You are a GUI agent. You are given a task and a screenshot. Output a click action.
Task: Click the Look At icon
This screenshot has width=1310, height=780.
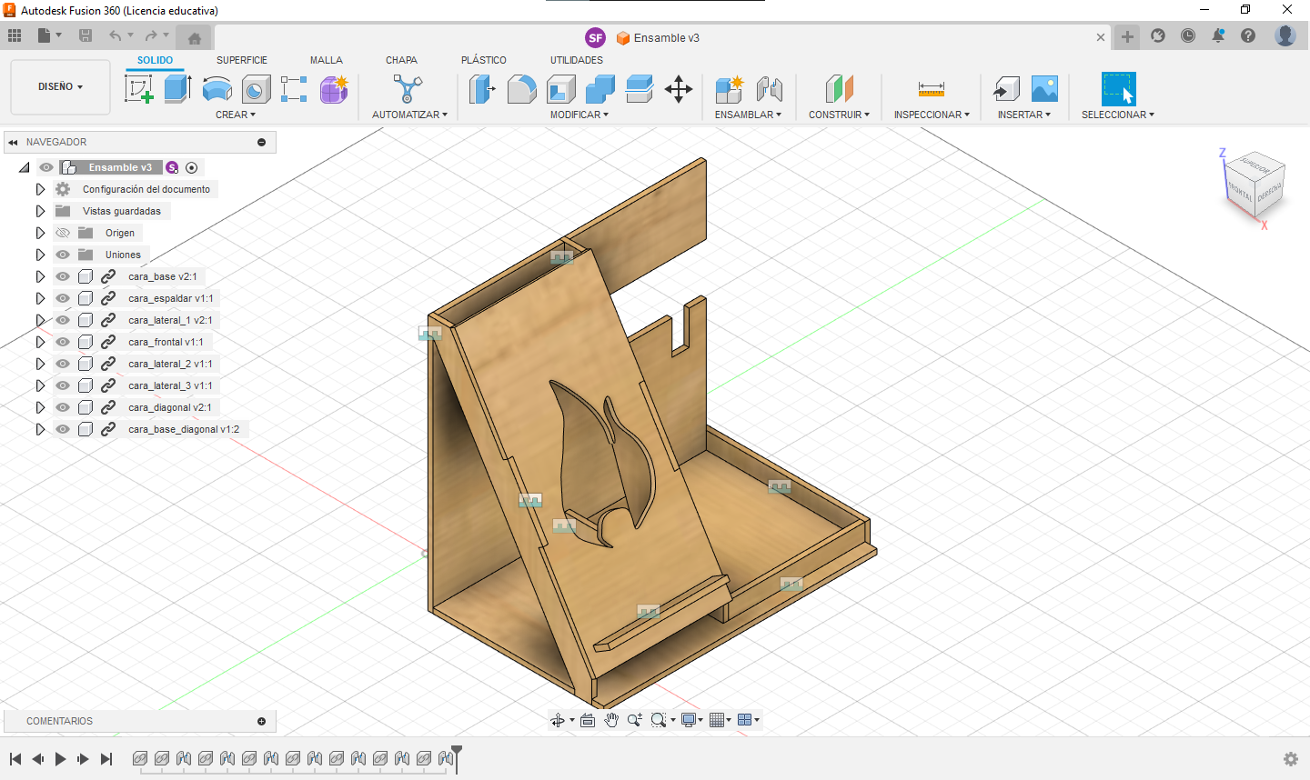pos(588,720)
